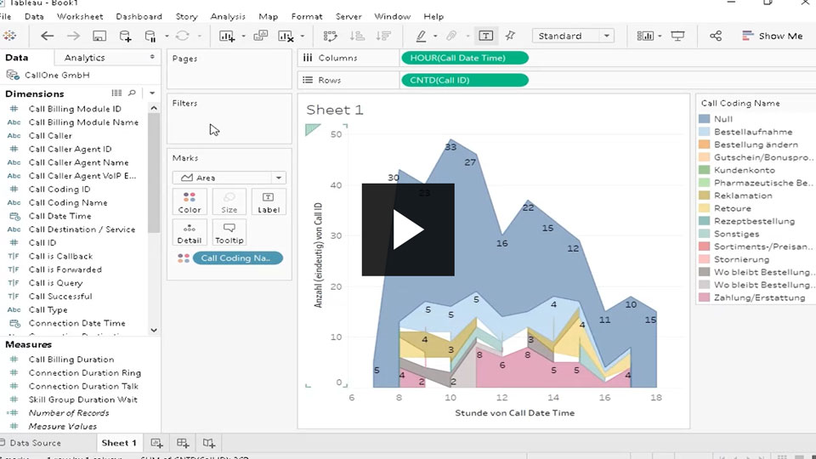816x459 pixels.
Task: Click the Detail card in Marks
Action: click(x=190, y=233)
